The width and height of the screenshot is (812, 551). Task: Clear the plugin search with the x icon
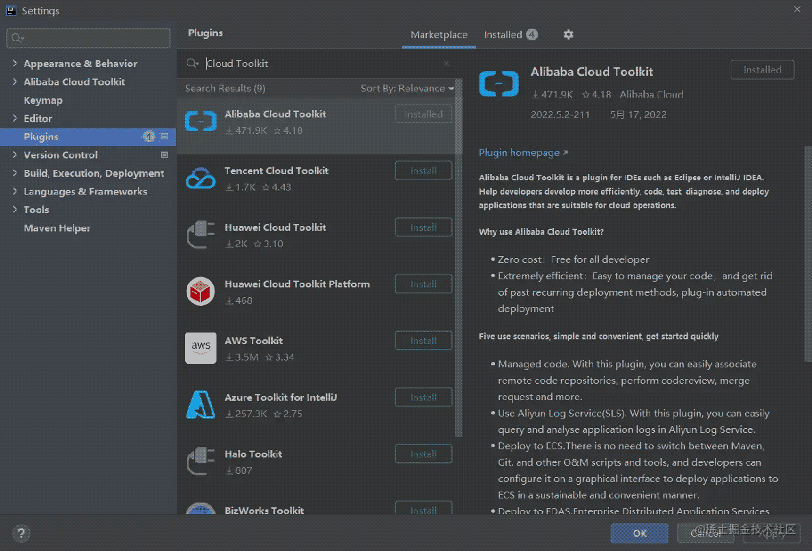tap(447, 63)
